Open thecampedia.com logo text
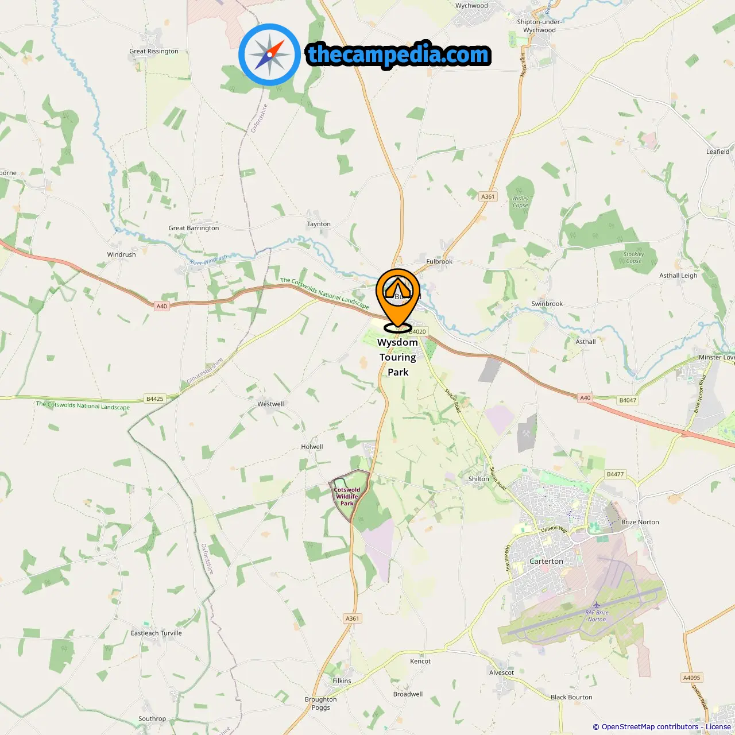This screenshot has height=735, width=735. pos(399,55)
